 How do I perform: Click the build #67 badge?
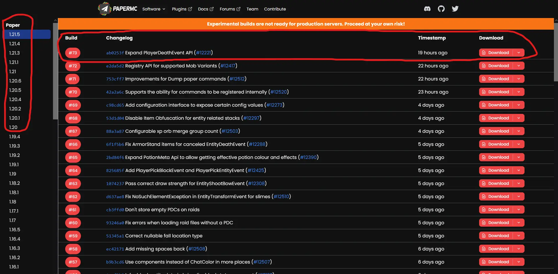coord(73,131)
